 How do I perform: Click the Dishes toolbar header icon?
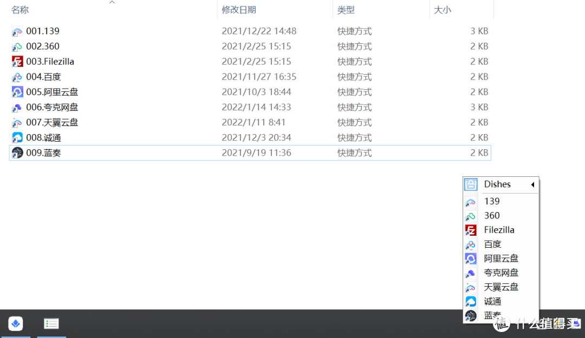(x=471, y=184)
